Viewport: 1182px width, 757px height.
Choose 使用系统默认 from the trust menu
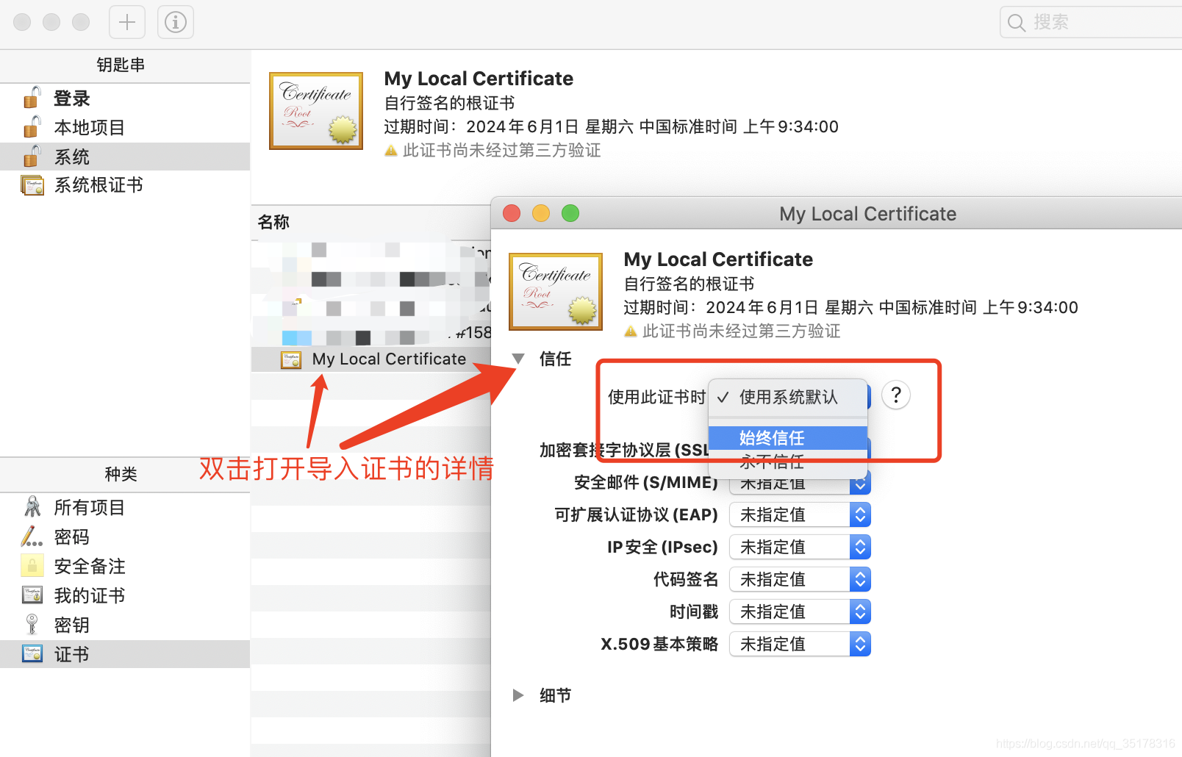tap(788, 398)
